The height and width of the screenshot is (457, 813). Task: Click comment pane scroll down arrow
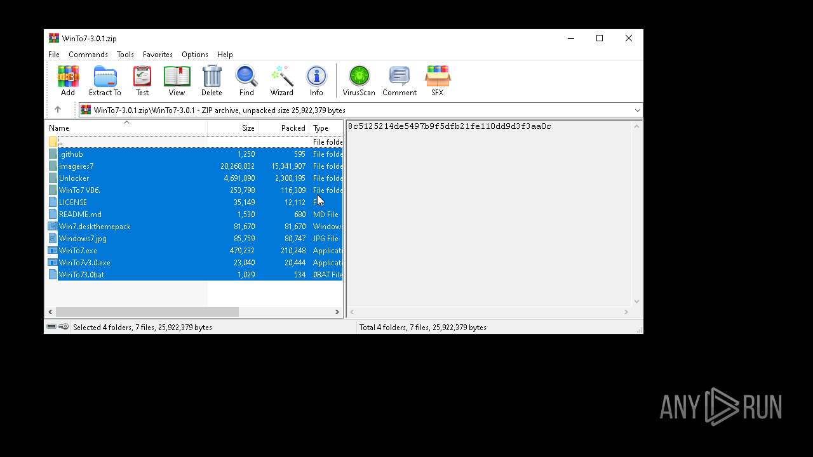coord(636,301)
